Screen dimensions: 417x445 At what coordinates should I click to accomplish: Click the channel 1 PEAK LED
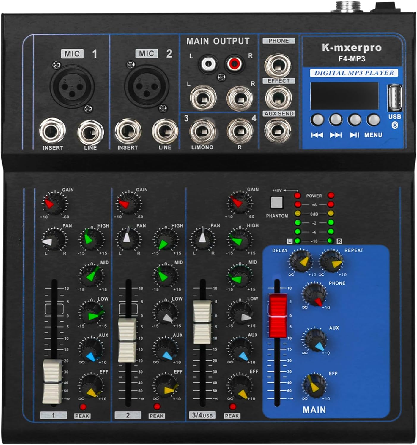pos(83,407)
